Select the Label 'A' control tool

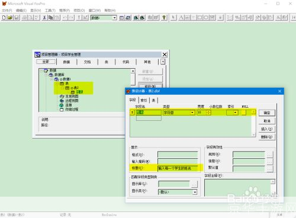tap(181, 18)
